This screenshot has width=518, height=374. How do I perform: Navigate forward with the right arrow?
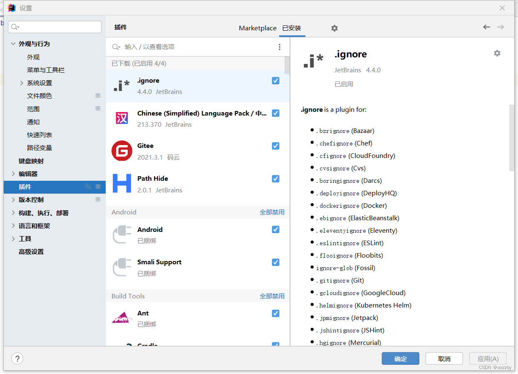click(501, 27)
